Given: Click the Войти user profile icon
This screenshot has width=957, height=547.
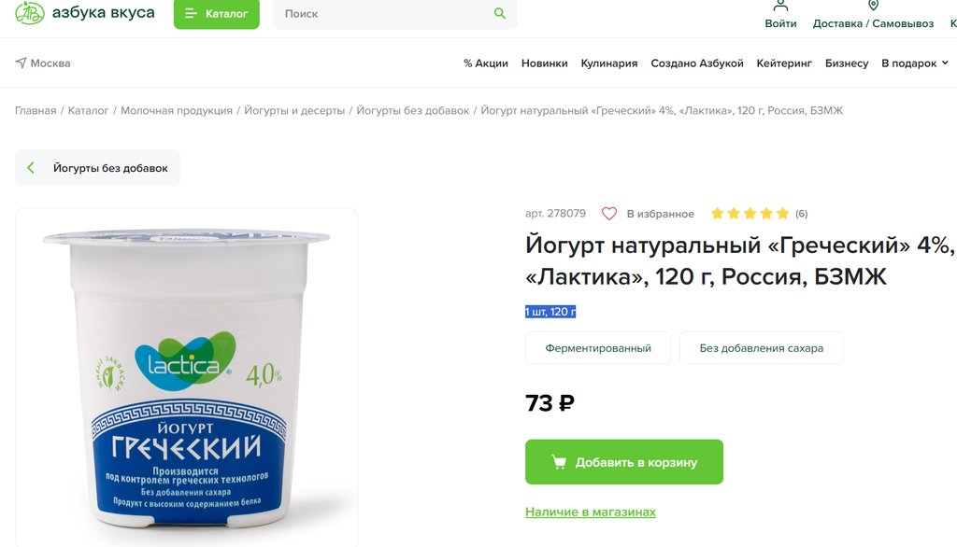Looking at the screenshot, I should click(780, 7).
